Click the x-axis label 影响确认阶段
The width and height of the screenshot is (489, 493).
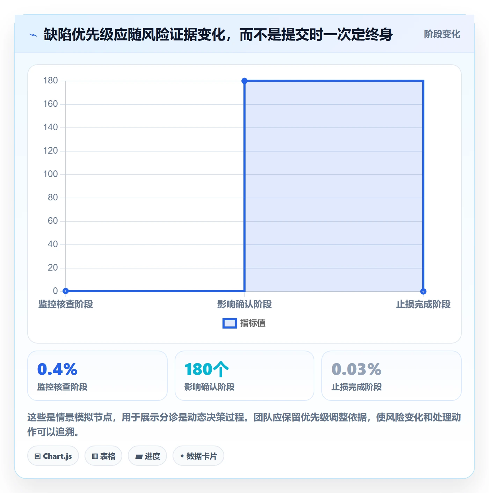coord(245,304)
